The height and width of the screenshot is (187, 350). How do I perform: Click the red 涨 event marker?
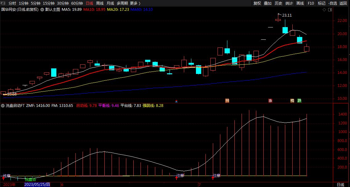[270, 100]
